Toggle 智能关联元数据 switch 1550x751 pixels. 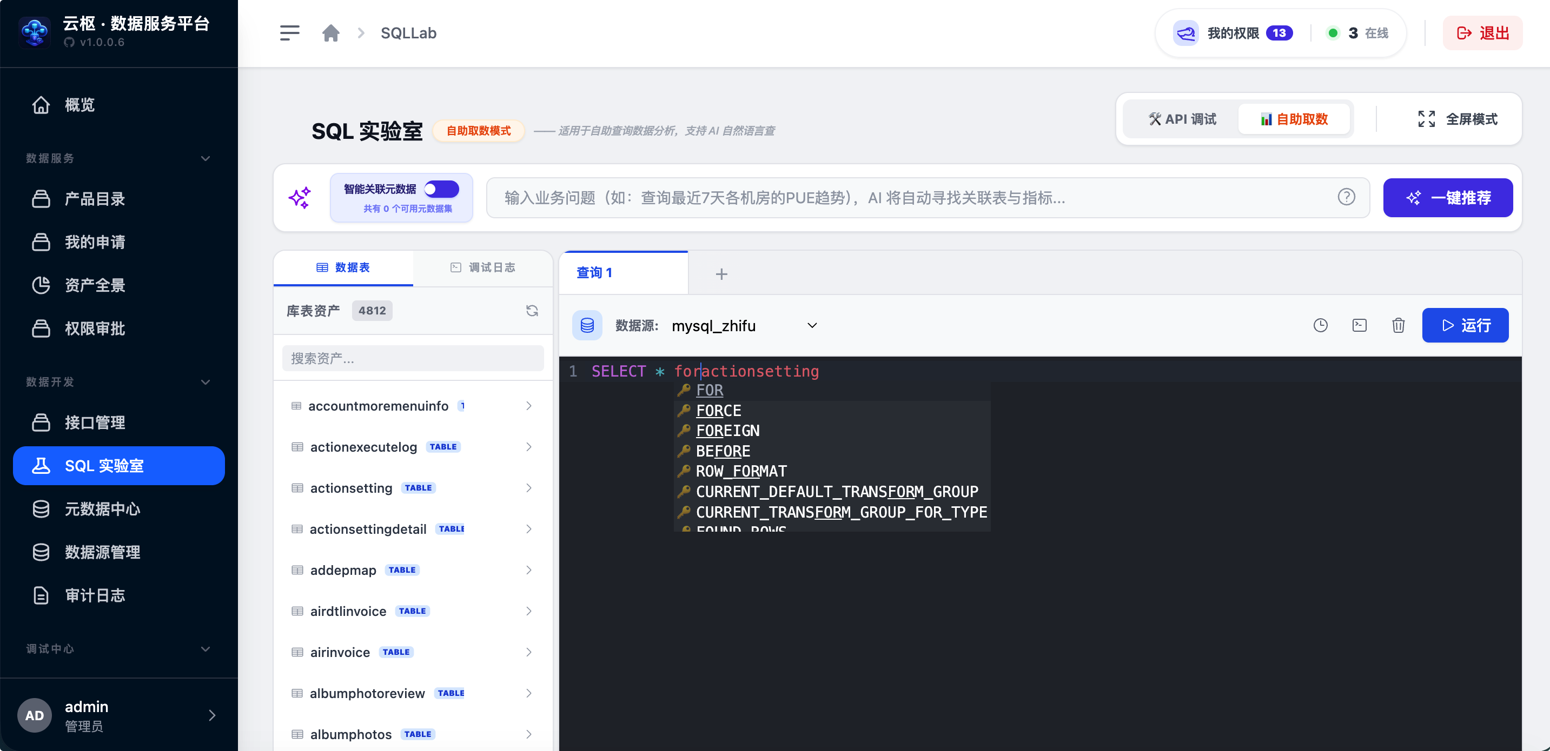pos(442,189)
